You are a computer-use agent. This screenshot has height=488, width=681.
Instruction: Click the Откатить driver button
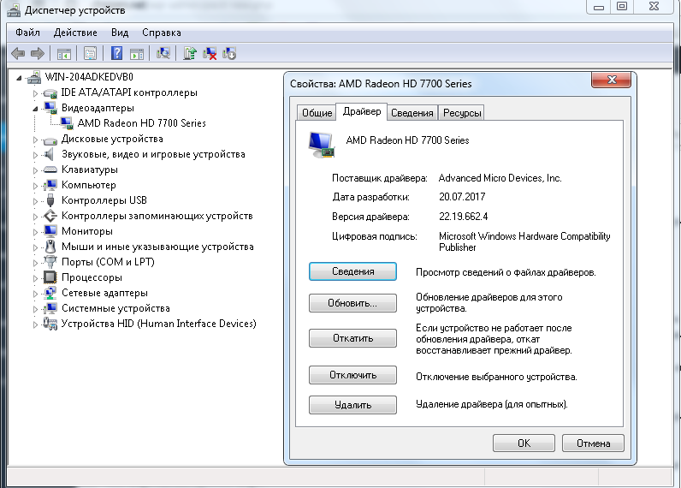[x=352, y=338]
